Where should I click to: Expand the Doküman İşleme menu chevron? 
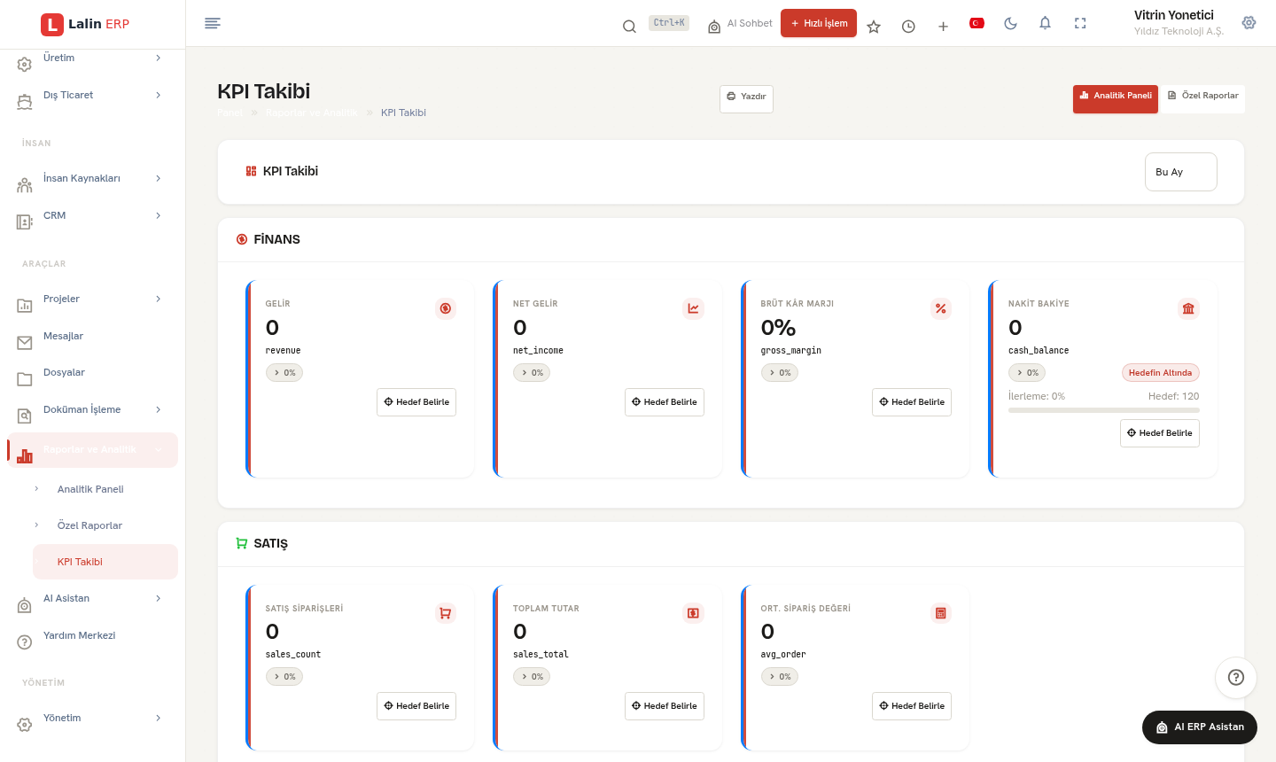[159, 409]
